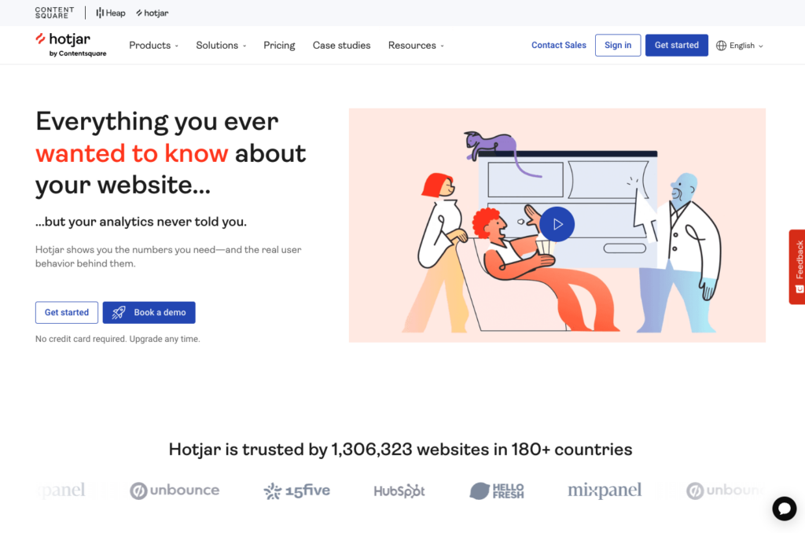The image size is (805, 533).
Task: Click the unbounce logo next to 15five
Action: tap(175, 491)
